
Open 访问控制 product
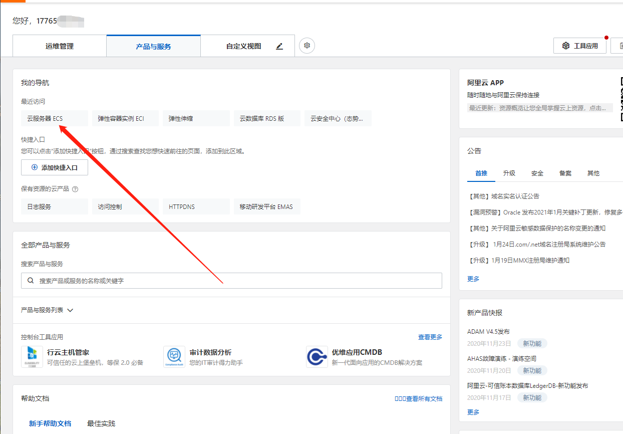click(125, 206)
